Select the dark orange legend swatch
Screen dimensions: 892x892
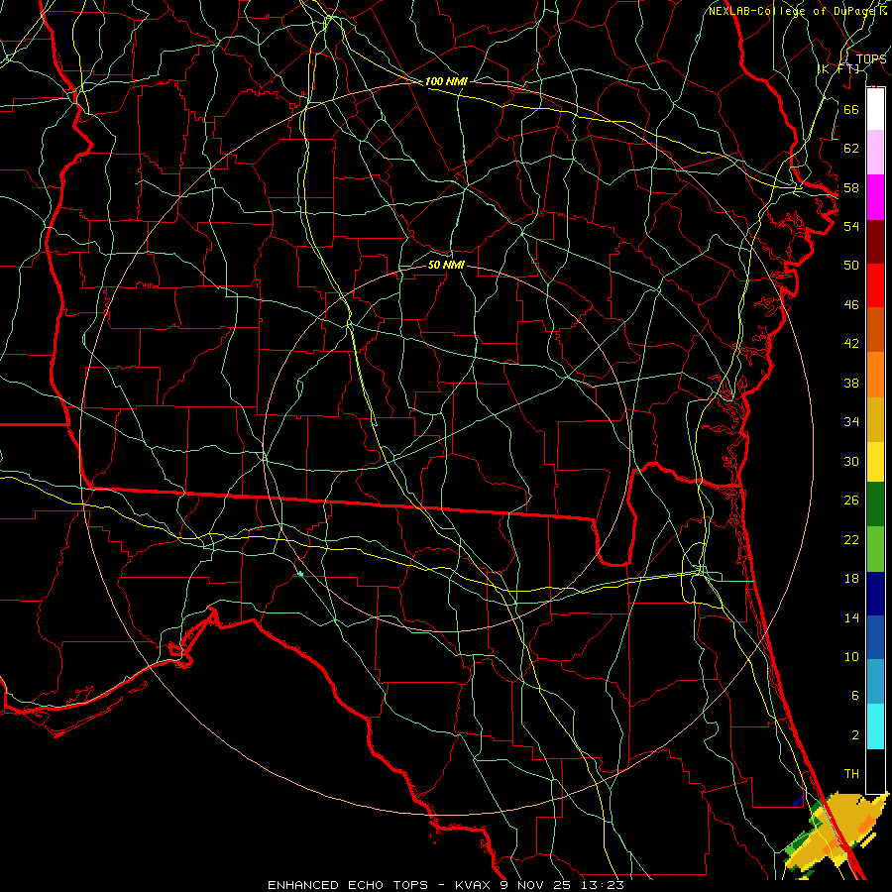click(875, 330)
